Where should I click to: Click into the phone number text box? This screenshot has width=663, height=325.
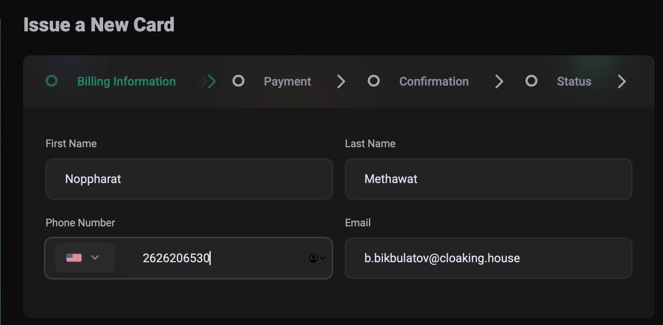coord(221,258)
